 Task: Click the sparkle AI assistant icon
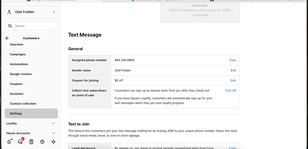53,142
